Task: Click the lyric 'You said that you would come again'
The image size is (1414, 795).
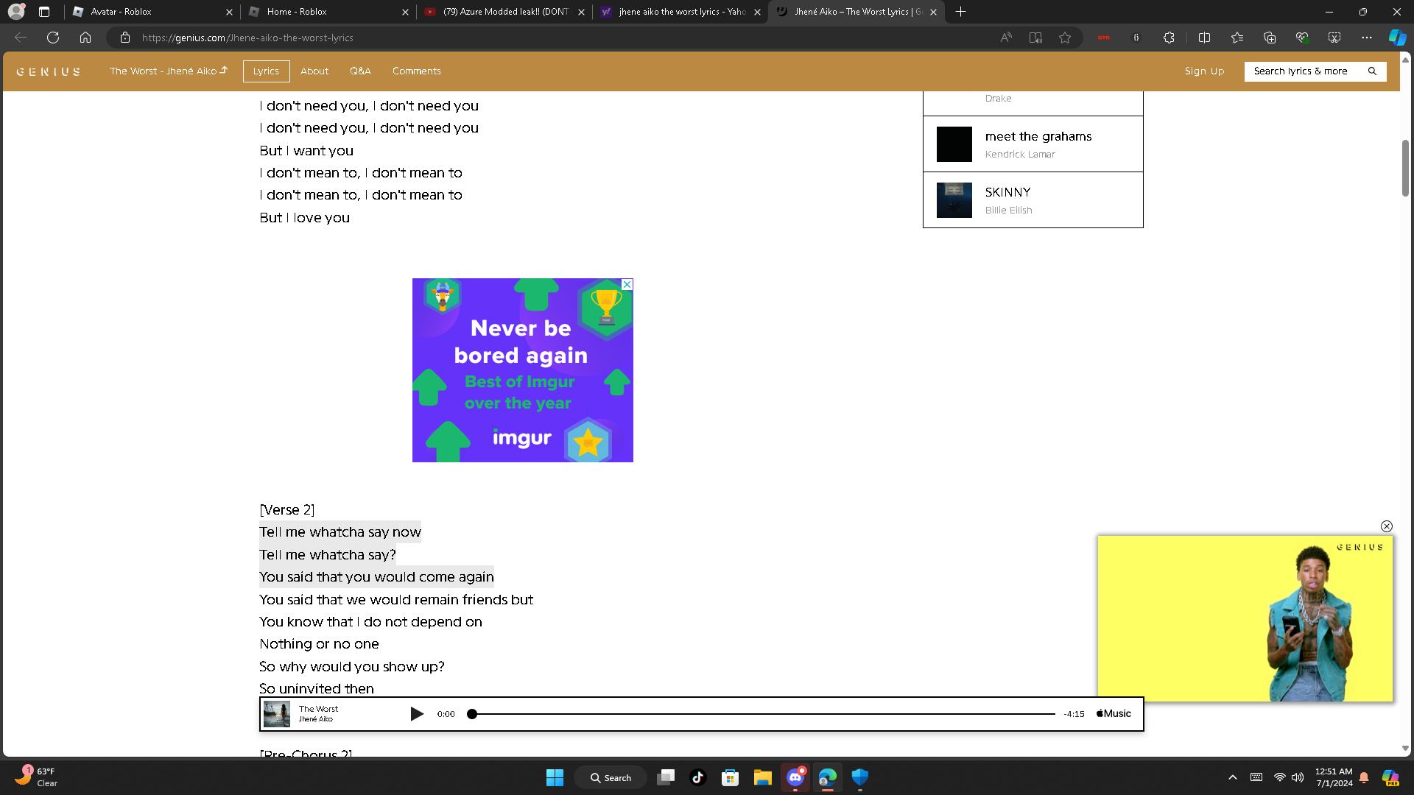Action: point(376,577)
